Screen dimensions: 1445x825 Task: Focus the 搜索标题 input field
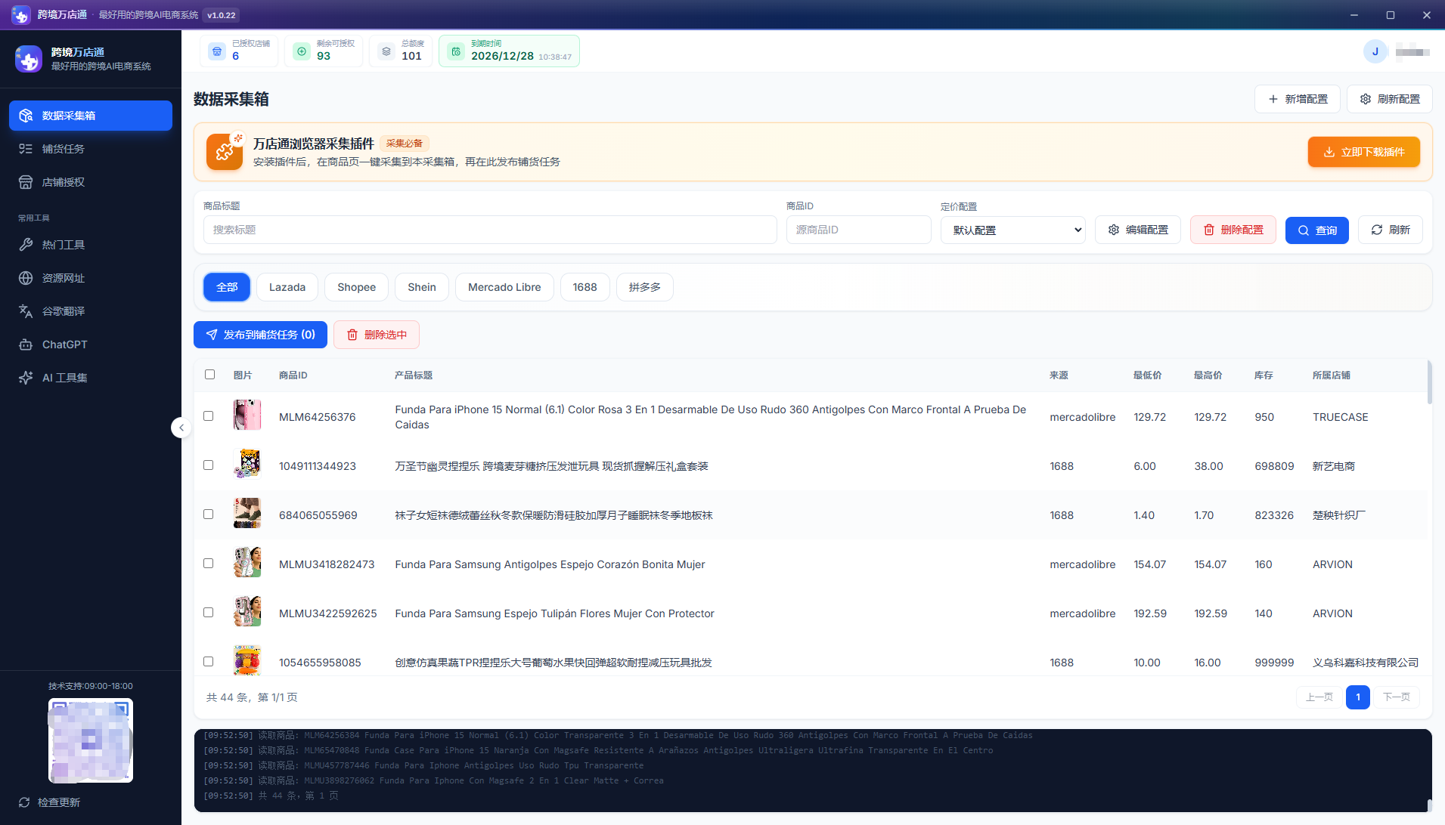tap(490, 230)
